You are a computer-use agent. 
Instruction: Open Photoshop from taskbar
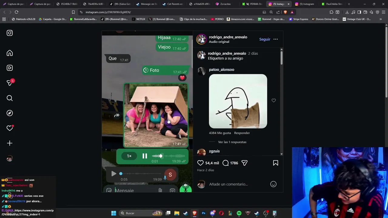203,213
